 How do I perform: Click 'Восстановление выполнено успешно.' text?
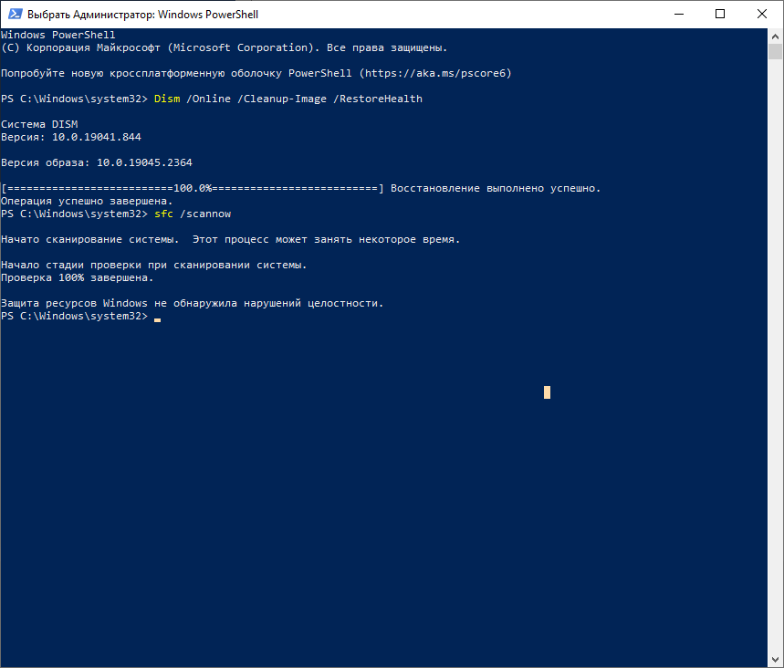[x=496, y=188]
